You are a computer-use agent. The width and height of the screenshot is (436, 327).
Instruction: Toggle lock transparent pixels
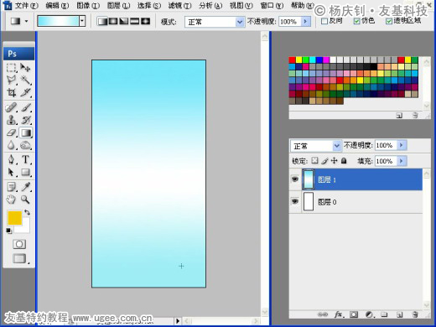[x=314, y=160]
